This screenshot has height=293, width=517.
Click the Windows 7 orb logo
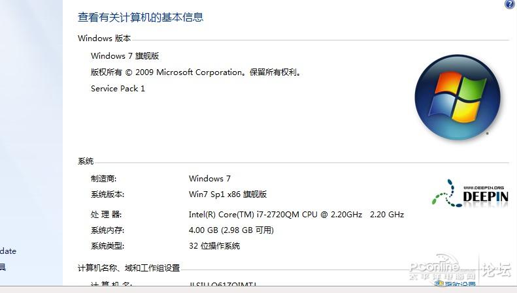pos(458,97)
